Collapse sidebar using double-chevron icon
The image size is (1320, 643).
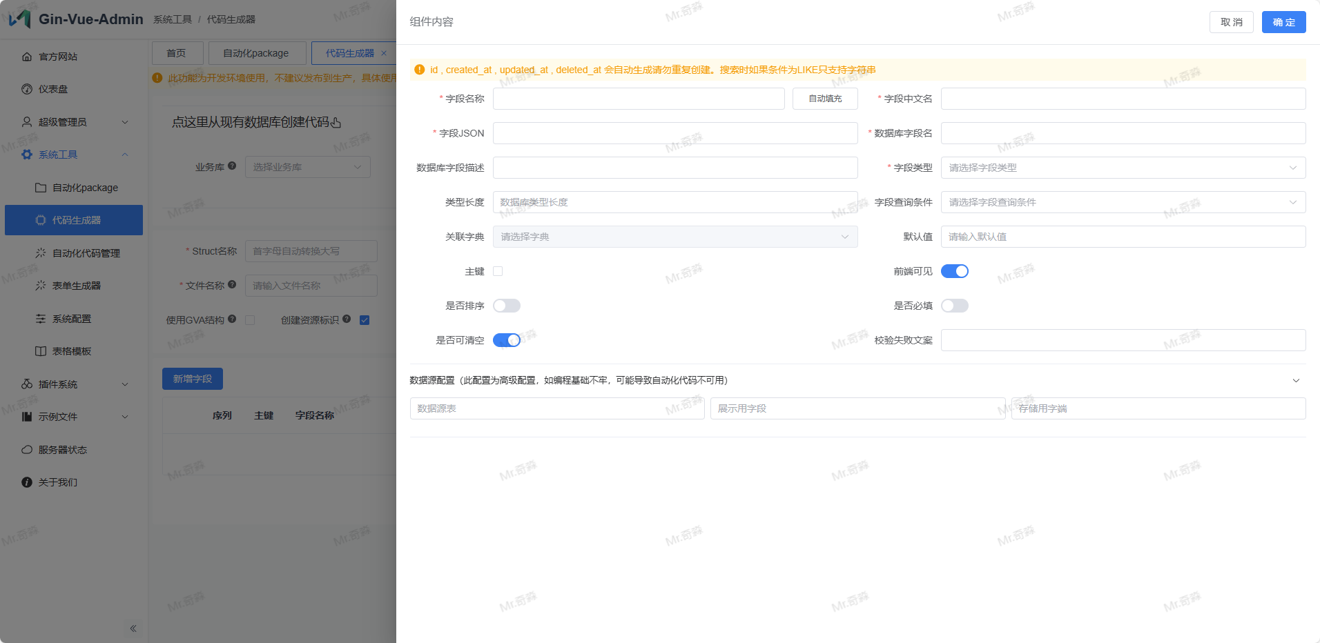pos(133,629)
